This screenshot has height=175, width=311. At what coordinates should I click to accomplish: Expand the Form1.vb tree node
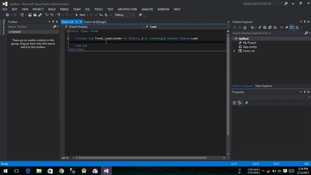(234, 51)
